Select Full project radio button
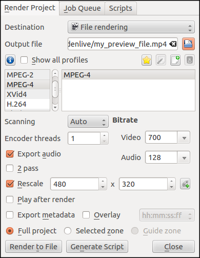 point(10,231)
